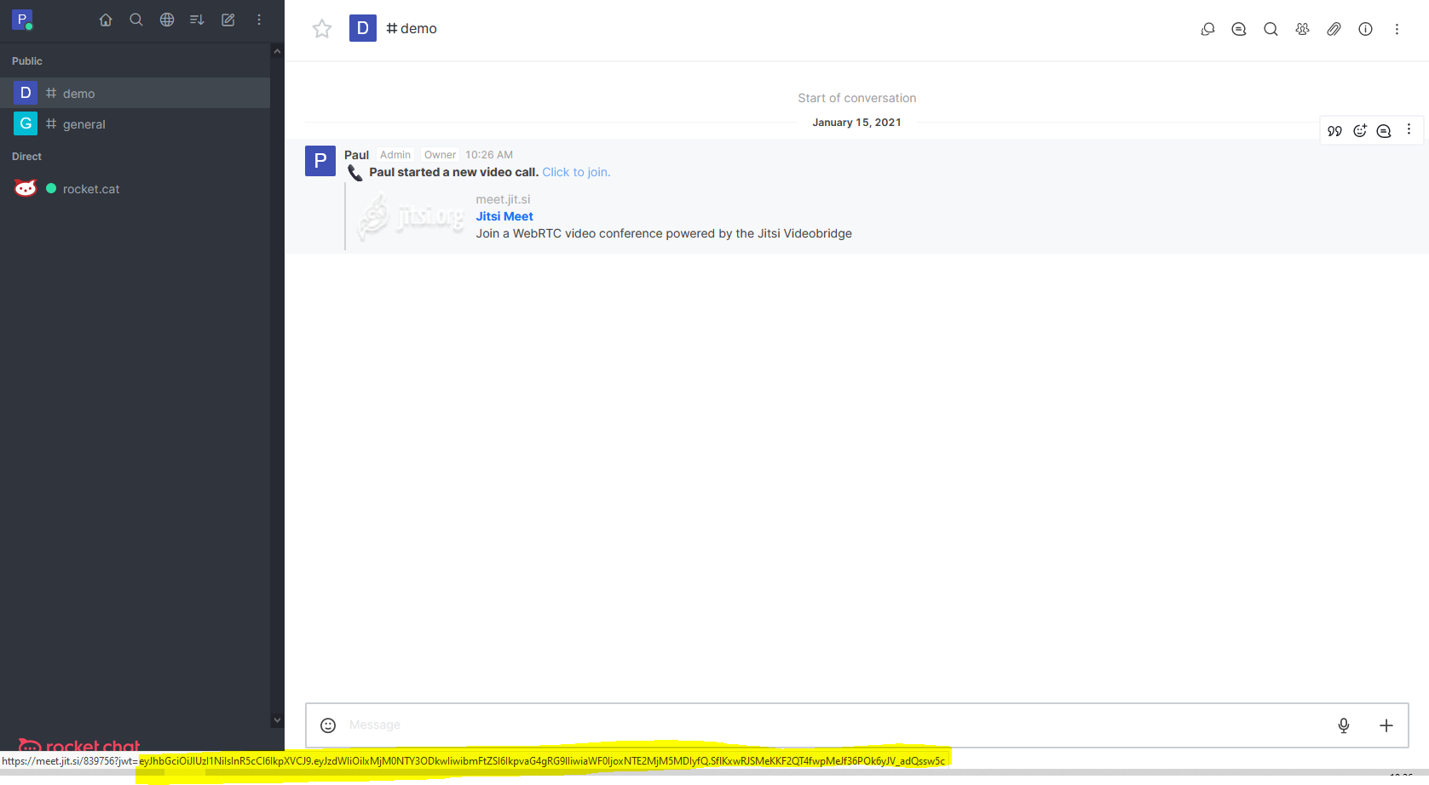This screenshot has height=785, width=1429.
Task: Open the emoji picker in the message box
Action: (328, 725)
